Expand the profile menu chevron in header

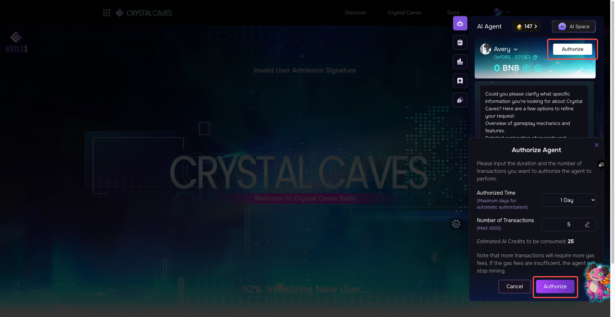click(x=508, y=12)
